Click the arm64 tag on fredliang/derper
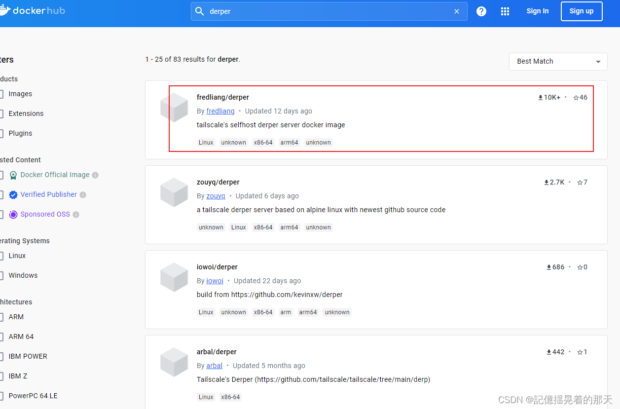This screenshot has width=620, height=409. [x=290, y=143]
